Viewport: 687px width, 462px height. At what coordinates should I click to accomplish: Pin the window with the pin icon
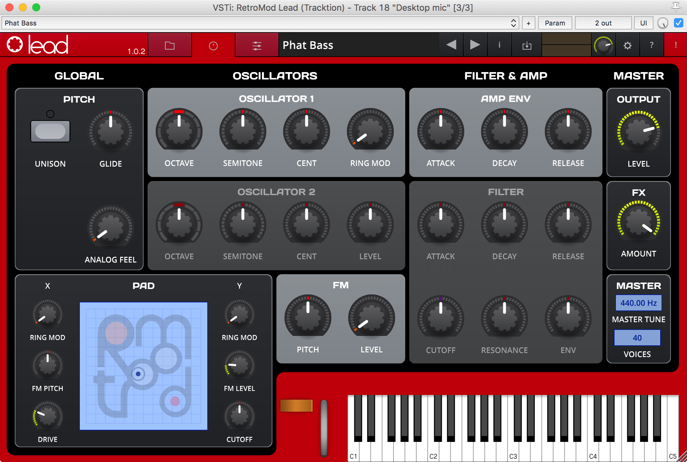(x=676, y=7)
